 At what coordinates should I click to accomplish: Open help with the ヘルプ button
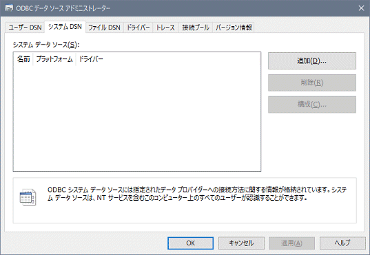coord(342,243)
